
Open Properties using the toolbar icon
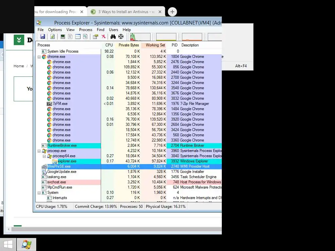(x=95, y=37)
